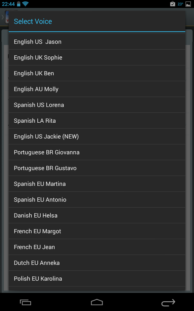Tap the Wi-Fi status bar icon

pyautogui.click(x=25, y=3)
